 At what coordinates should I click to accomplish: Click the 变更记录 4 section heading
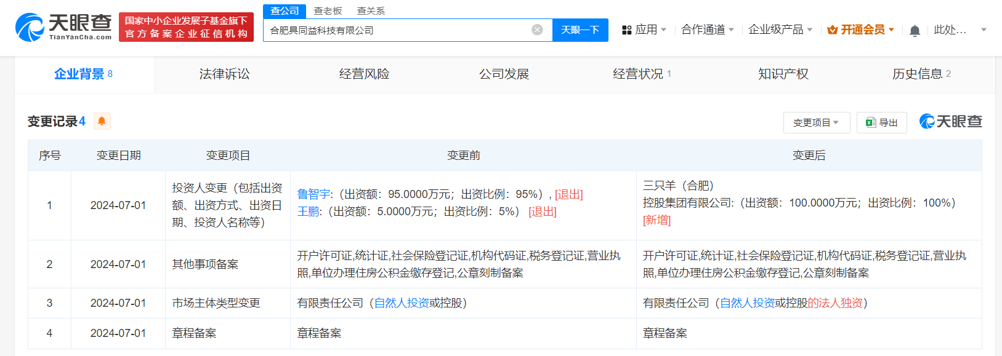[56, 121]
